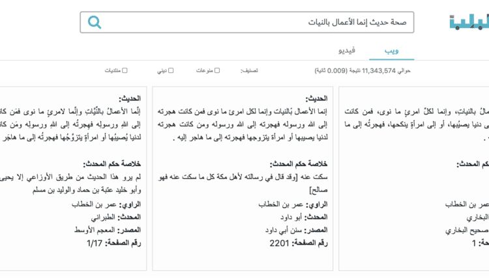Click source سنن أبي داود
The width and height of the screenshot is (489, 280).
[284, 230]
